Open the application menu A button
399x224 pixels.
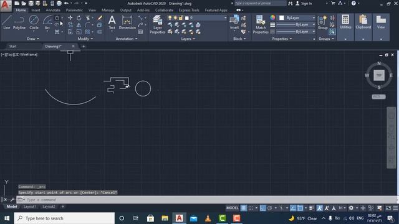coord(6,6)
